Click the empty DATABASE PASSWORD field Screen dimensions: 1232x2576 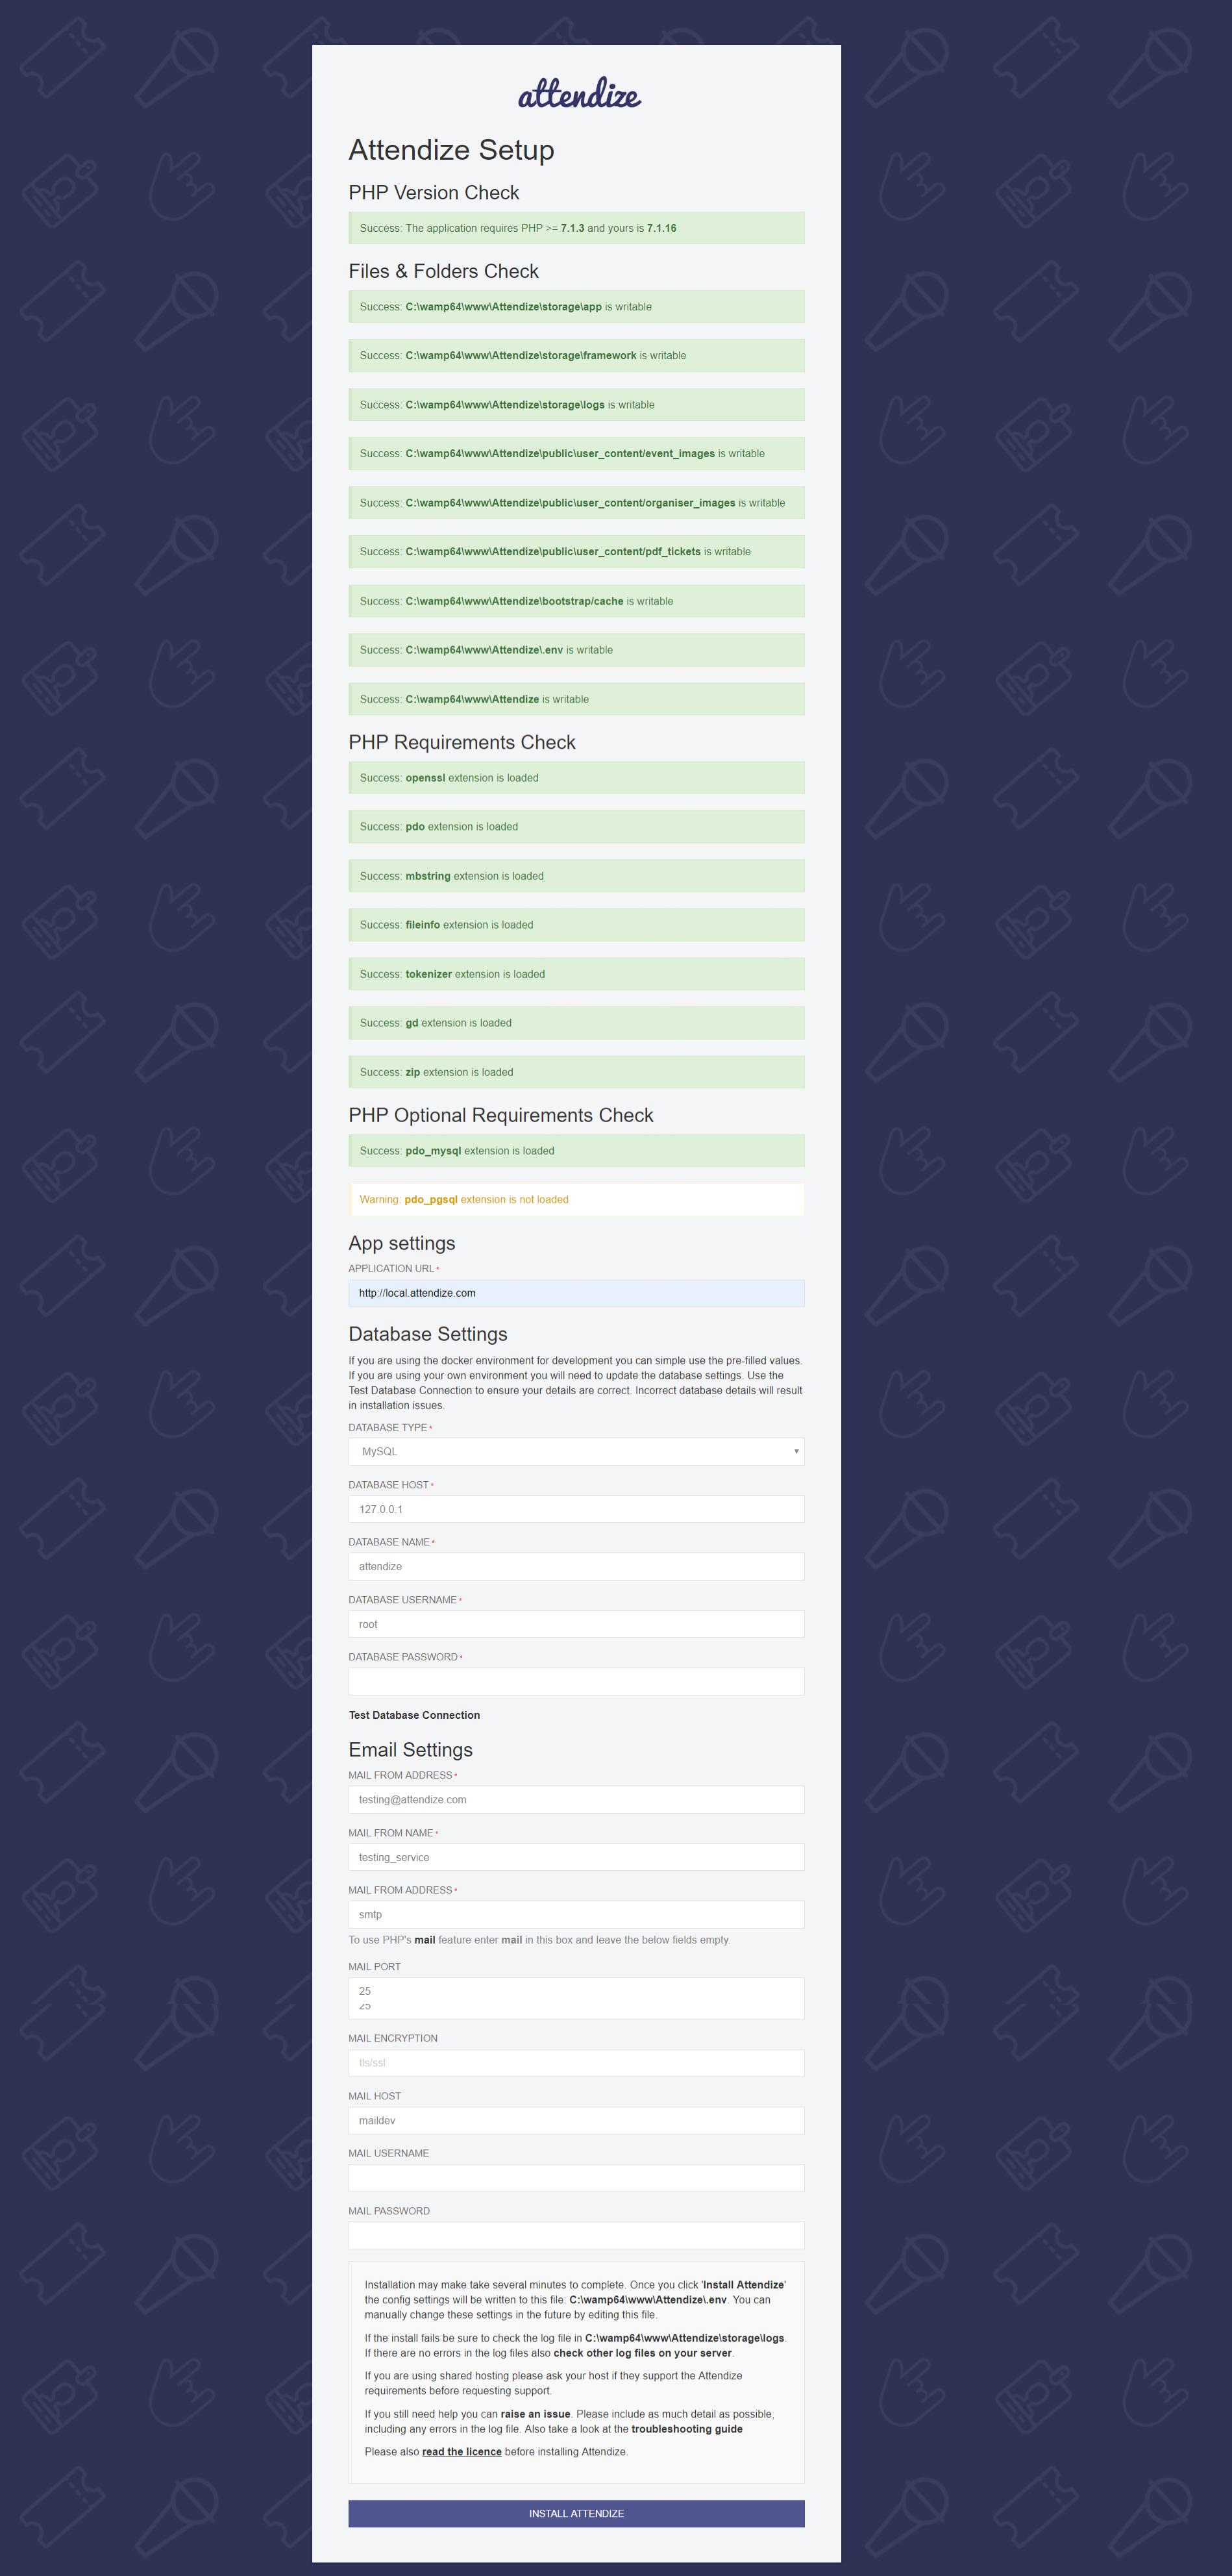click(576, 1681)
